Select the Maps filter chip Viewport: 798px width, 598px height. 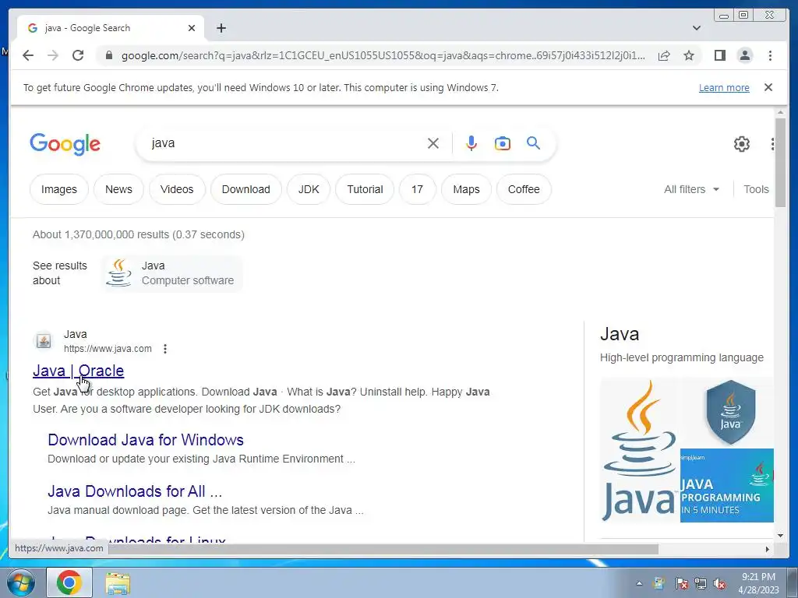(466, 189)
